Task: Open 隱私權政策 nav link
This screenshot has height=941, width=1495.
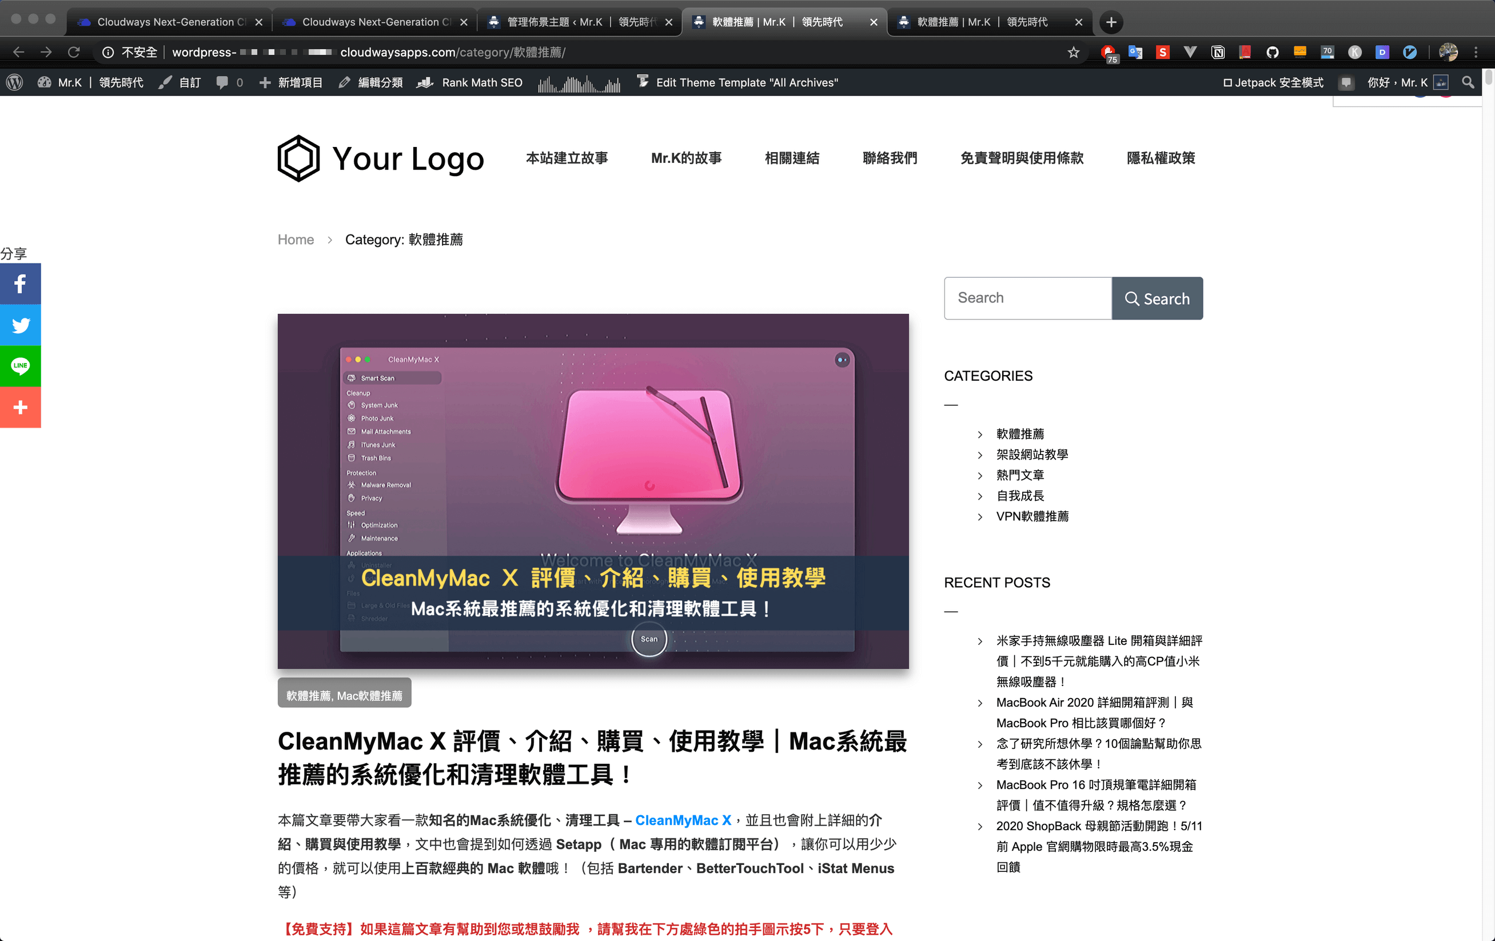Action: pos(1161,158)
